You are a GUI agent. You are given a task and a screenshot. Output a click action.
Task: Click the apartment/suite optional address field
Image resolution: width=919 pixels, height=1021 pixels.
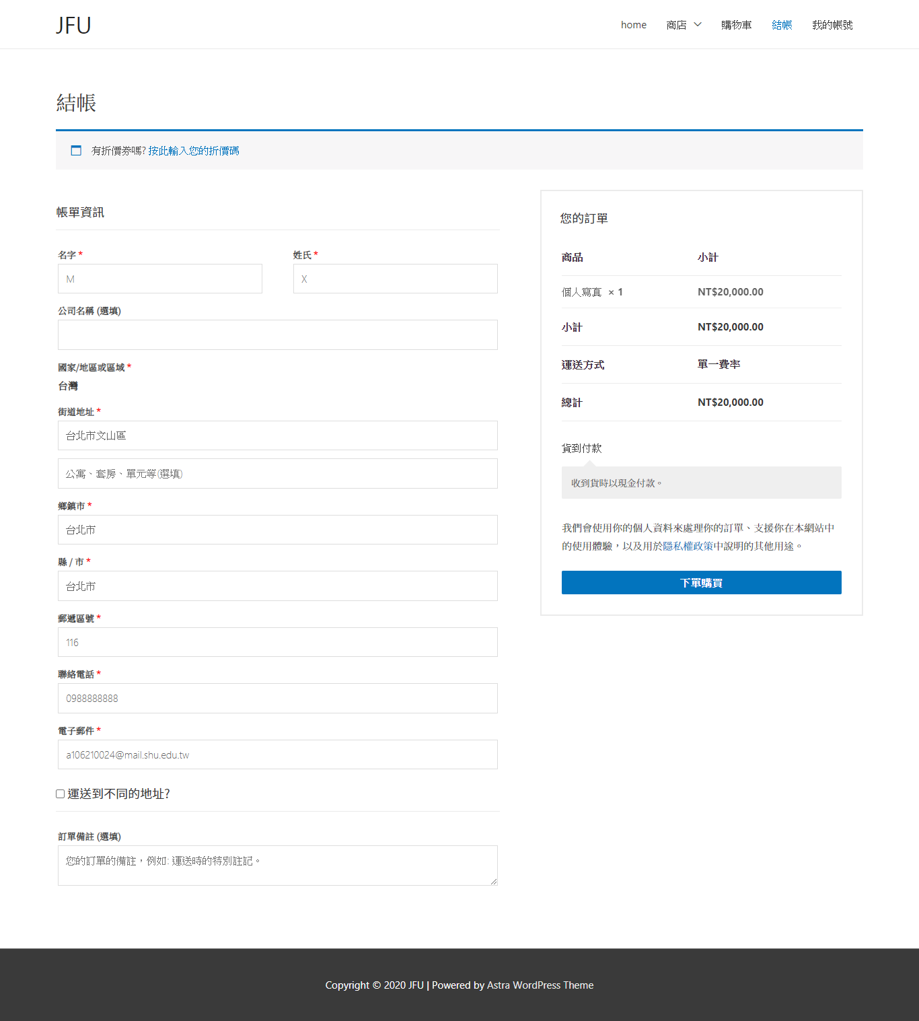click(x=277, y=474)
